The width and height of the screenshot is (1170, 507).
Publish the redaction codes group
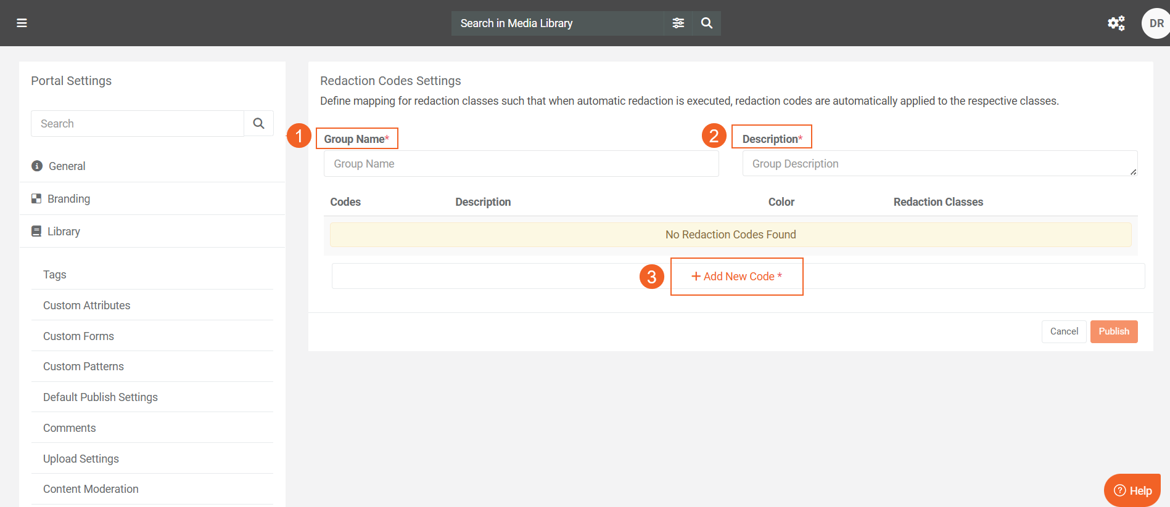click(x=1113, y=331)
